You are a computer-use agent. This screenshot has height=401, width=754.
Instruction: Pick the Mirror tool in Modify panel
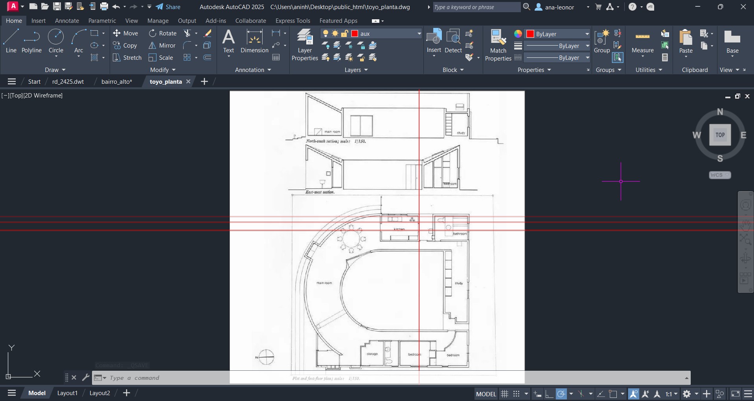point(162,46)
